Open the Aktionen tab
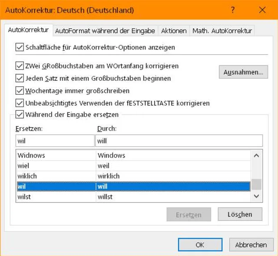The image size is (278, 256). coord(174,31)
